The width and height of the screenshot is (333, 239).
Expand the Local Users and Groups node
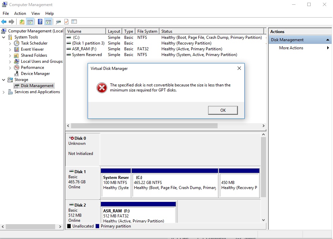tap(10, 62)
